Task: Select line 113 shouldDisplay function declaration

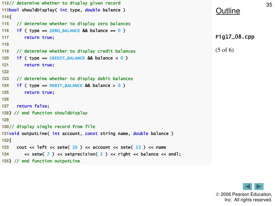Action: click(67, 10)
